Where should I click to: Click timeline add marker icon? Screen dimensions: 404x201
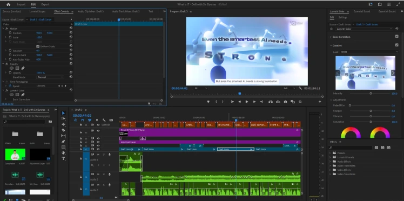tap(97, 120)
